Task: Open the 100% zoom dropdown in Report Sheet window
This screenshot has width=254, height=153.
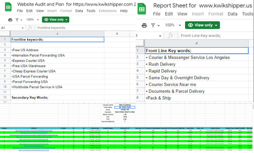Action: click(173, 25)
